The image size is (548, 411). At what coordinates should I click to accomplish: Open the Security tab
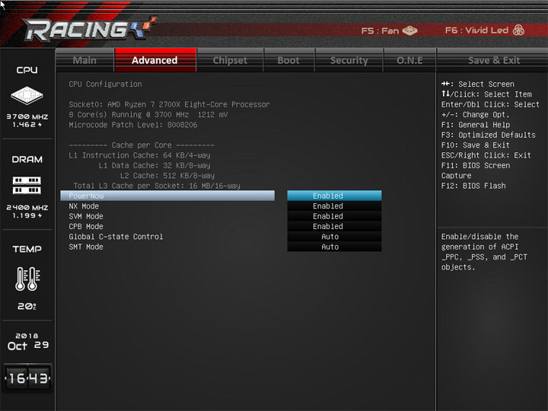pyautogui.click(x=349, y=60)
